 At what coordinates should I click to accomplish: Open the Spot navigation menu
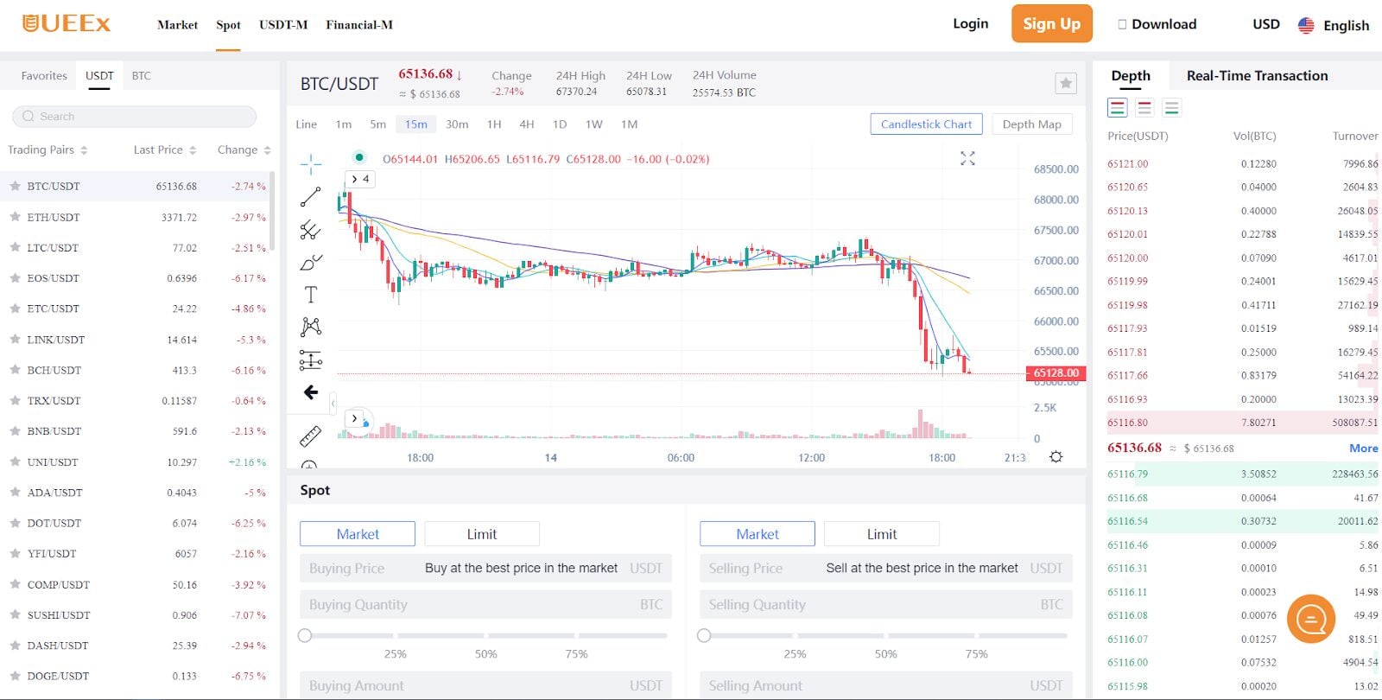click(x=228, y=25)
